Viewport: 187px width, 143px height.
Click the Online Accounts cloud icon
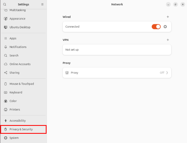coord(6,64)
